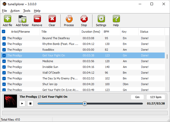Sort by the Duration (hms) column header
The width and height of the screenshot is (170, 122).
point(91,32)
